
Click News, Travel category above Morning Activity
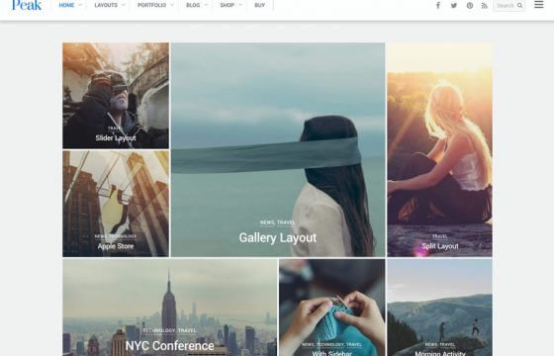[x=440, y=344]
